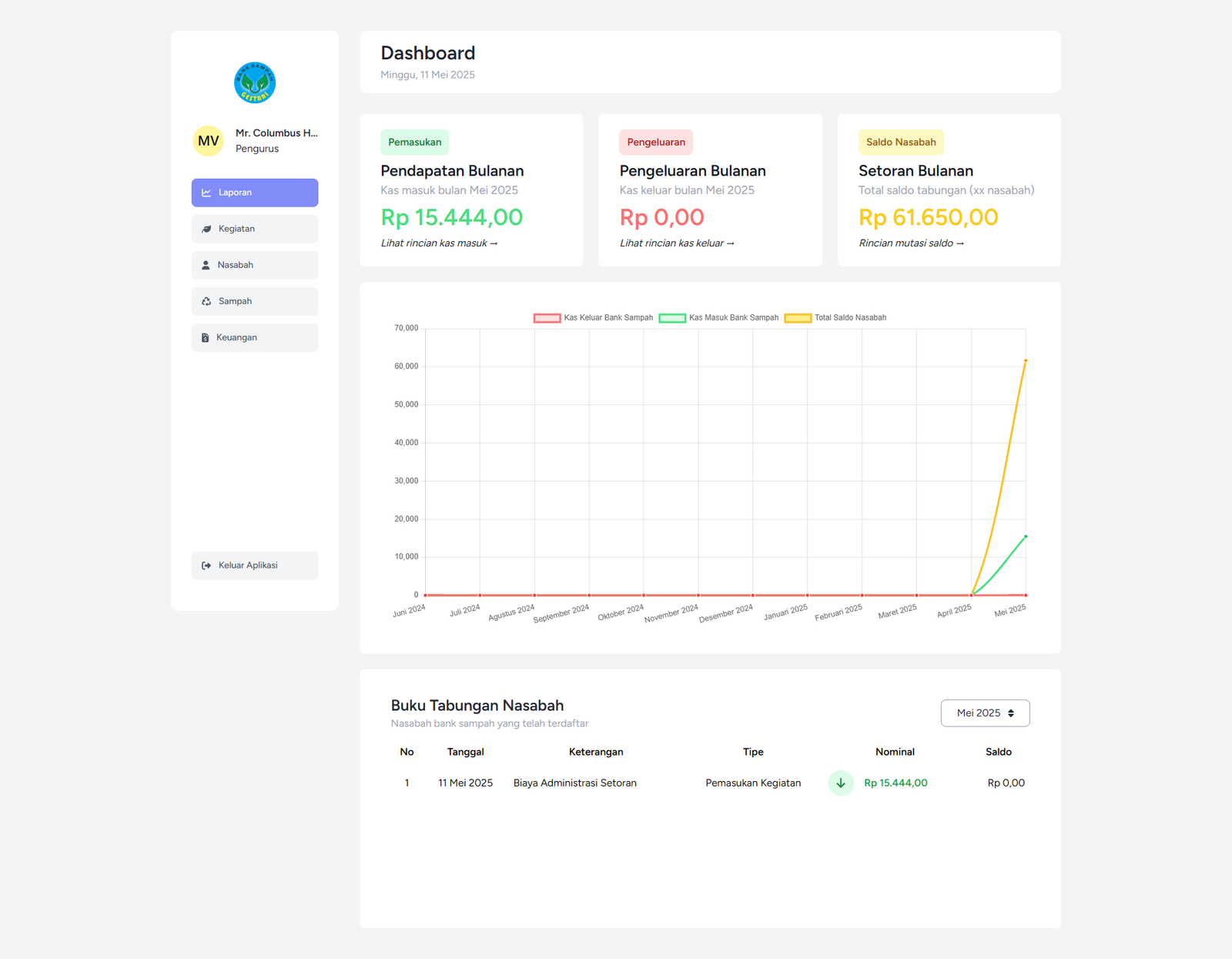Toggle Kas Masuk Bank Sampah legend
Screen dimensions: 1232x959
point(718,317)
